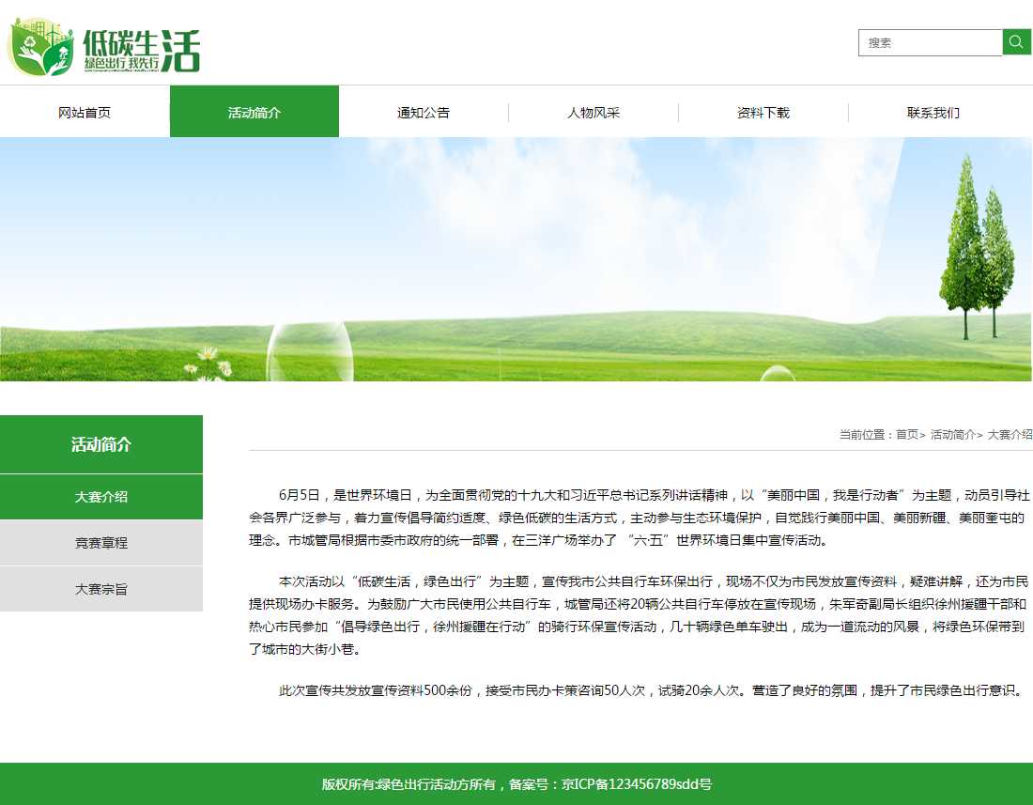Go to 通知公告 in the navigation bar
Viewport: 1033px width, 805px height.
[x=424, y=113]
